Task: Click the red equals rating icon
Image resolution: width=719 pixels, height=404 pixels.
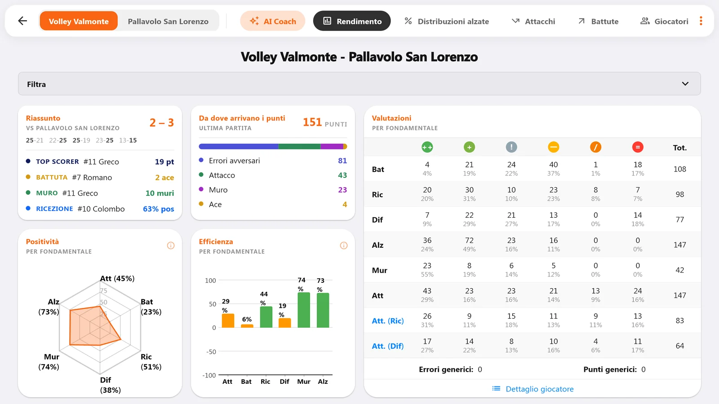Action: (x=638, y=147)
